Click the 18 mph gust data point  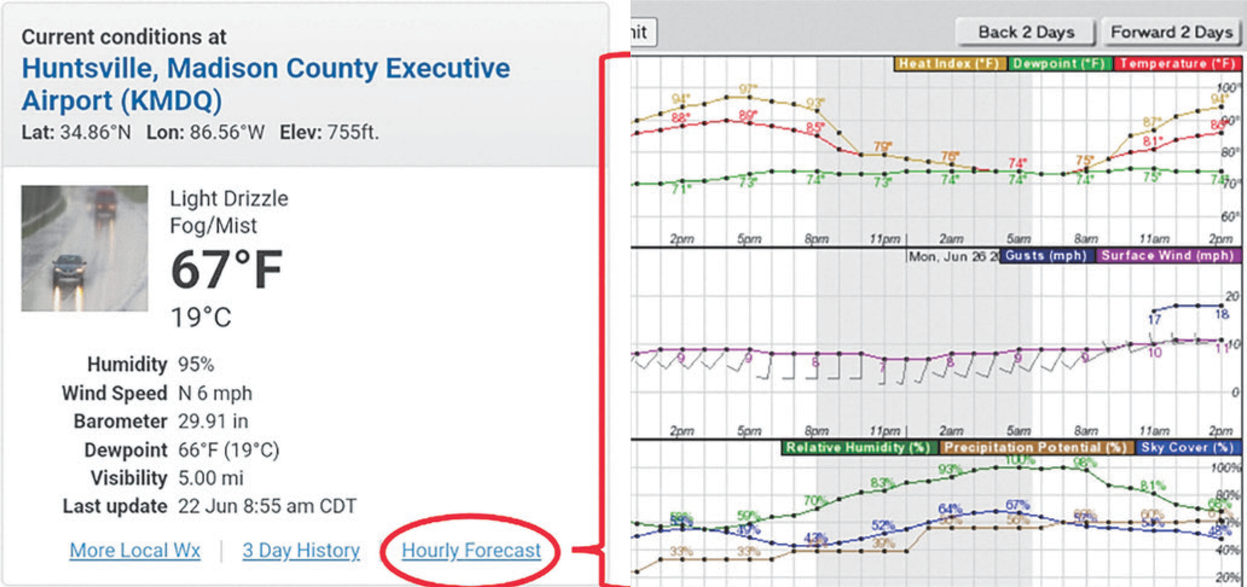(x=1221, y=306)
